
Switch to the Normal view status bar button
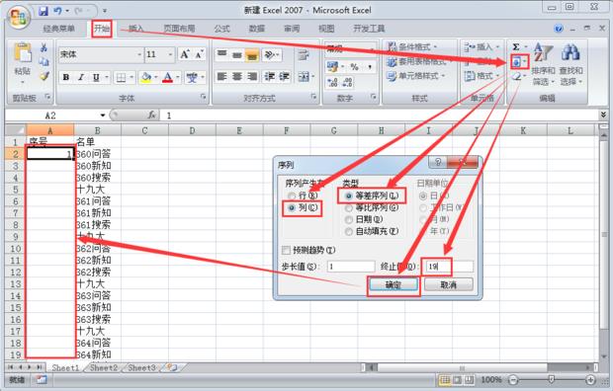click(445, 379)
